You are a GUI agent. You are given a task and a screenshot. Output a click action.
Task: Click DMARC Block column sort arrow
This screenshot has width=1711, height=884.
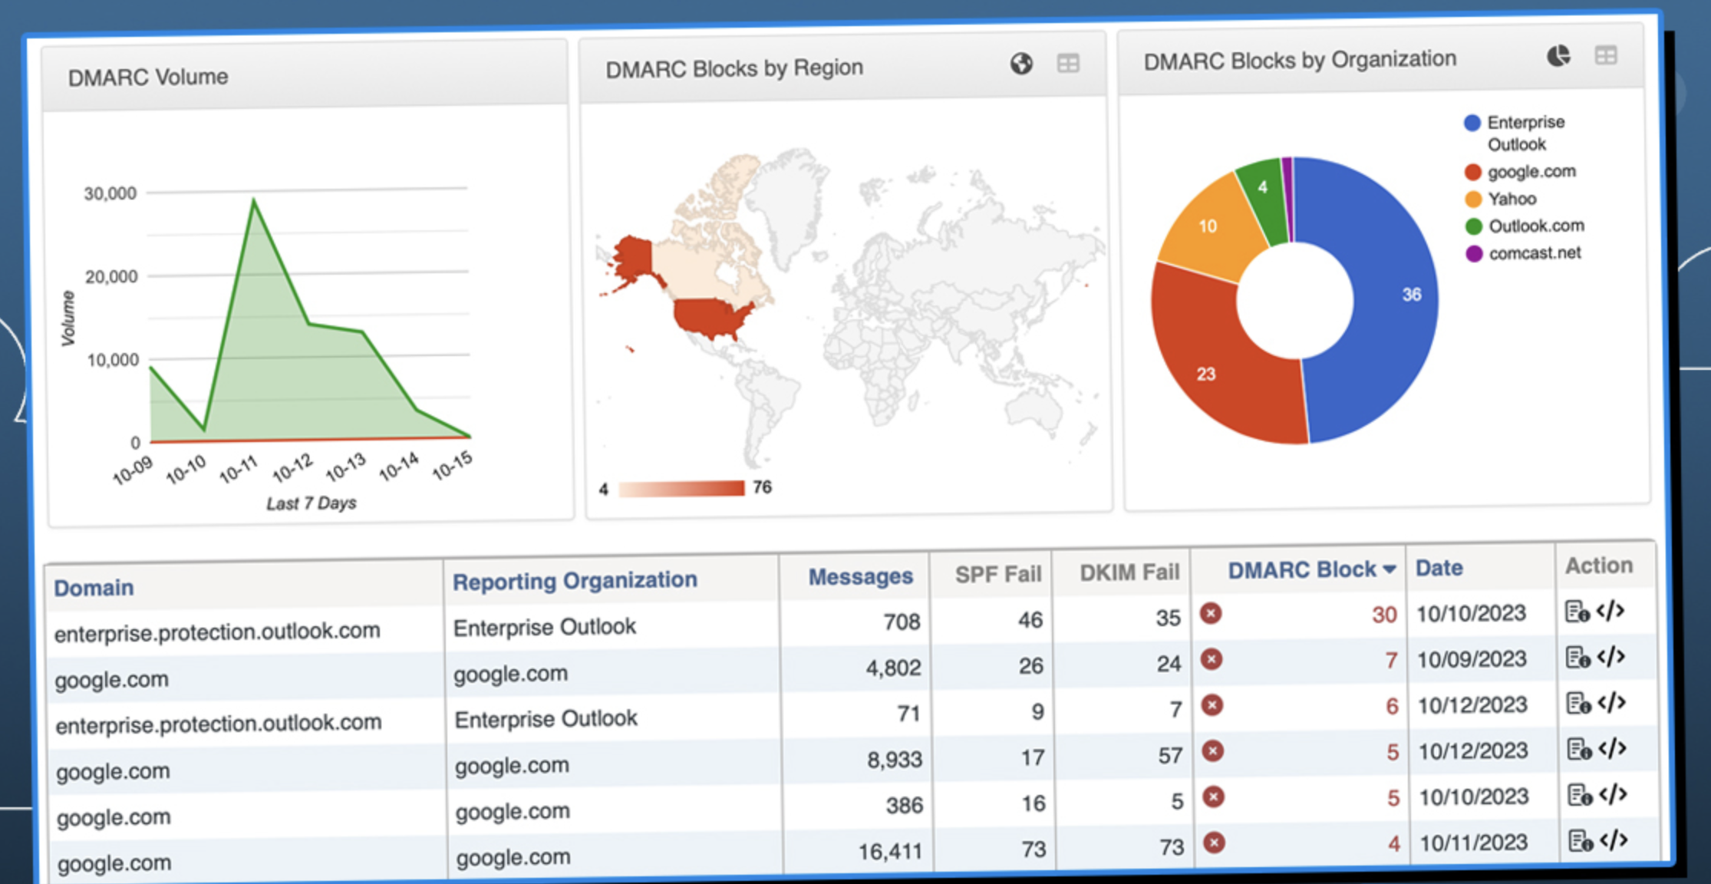(x=1389, y=569)
